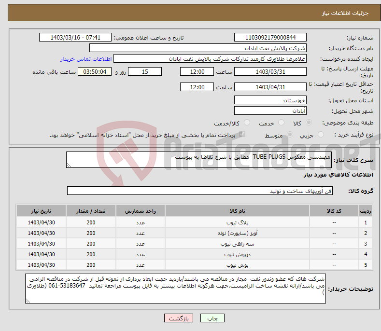Click the need number field 1103092179000844
Image resolution: width=381 pixels, height=331 pixels.
click(x=270, y=38)
